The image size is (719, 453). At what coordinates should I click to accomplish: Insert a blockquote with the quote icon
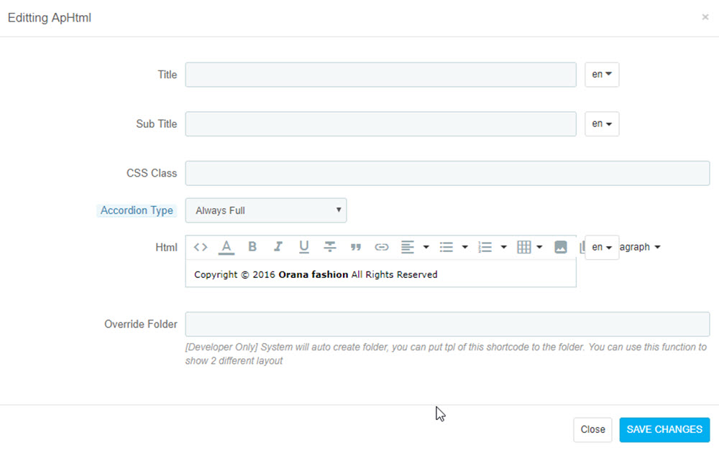tap(355, 248)
